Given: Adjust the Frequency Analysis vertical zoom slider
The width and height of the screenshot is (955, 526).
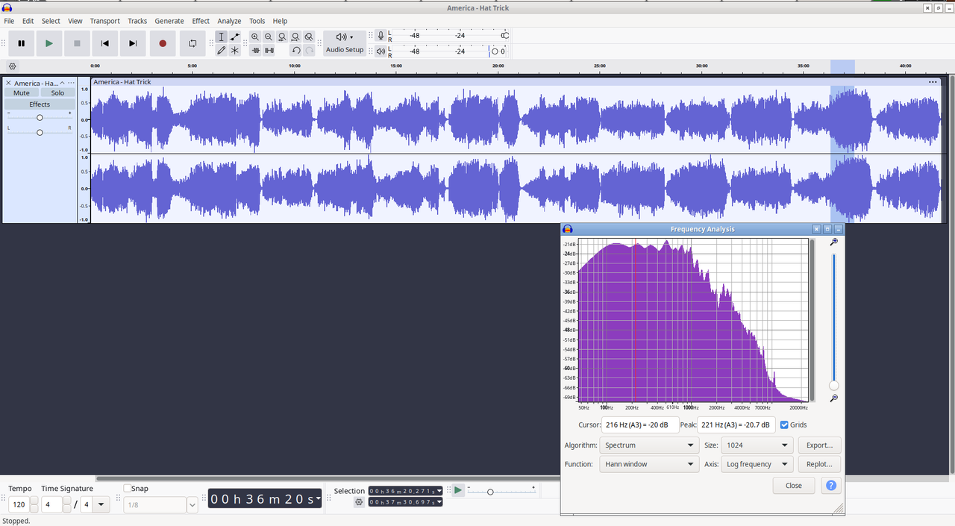Looking at the screenshot, I should click(x=833, y=321).
